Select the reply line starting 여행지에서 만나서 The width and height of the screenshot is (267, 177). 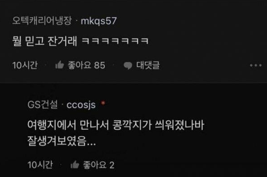click(x=116, y=125)
